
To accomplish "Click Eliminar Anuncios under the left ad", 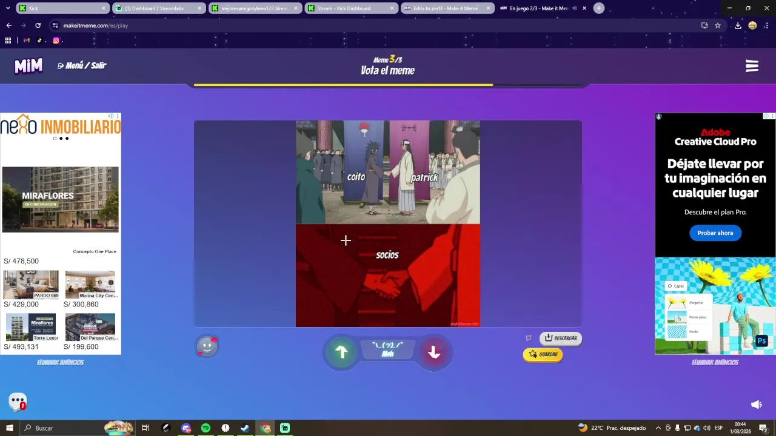I will (60, 362).
